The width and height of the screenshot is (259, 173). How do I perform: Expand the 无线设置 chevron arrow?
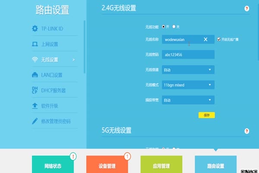(74, 60)
